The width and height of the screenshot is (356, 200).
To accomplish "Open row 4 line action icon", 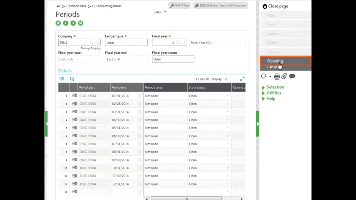I will tap(75, 120).
